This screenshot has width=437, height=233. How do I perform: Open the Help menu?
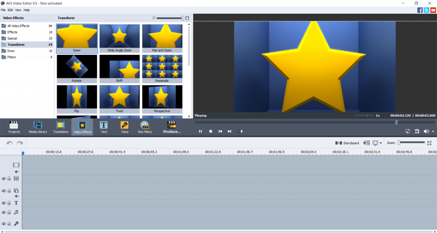click(x=26, y=10)
